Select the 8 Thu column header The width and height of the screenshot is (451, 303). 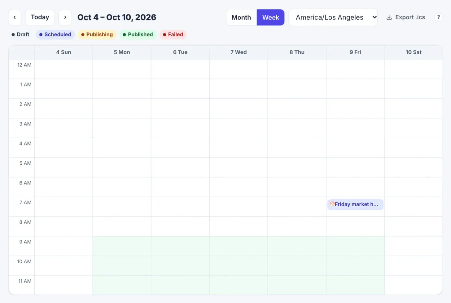pyautogui.click(x=297, y=52)
